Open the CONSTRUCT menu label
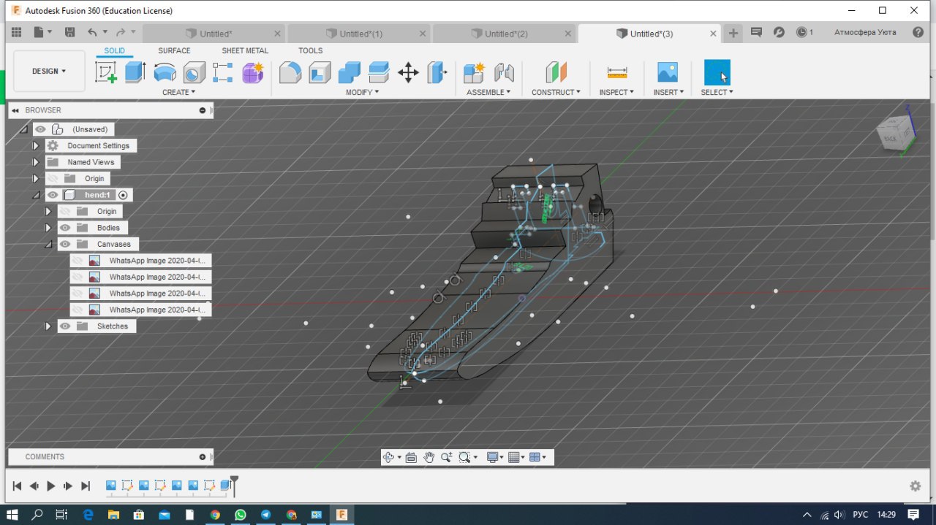Viewport: 936px width, 525px height. coord(556,93)
